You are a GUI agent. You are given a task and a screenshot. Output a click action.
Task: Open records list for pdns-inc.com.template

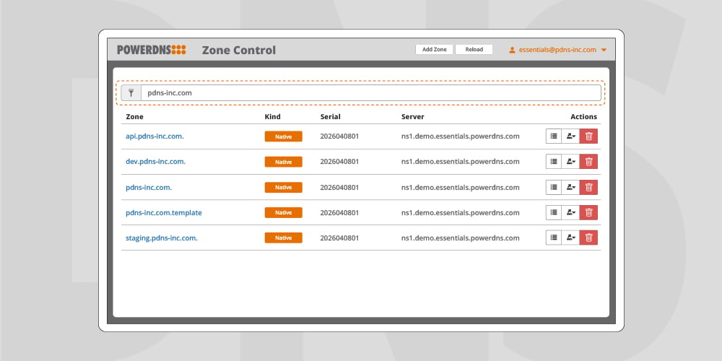[554, 213]
